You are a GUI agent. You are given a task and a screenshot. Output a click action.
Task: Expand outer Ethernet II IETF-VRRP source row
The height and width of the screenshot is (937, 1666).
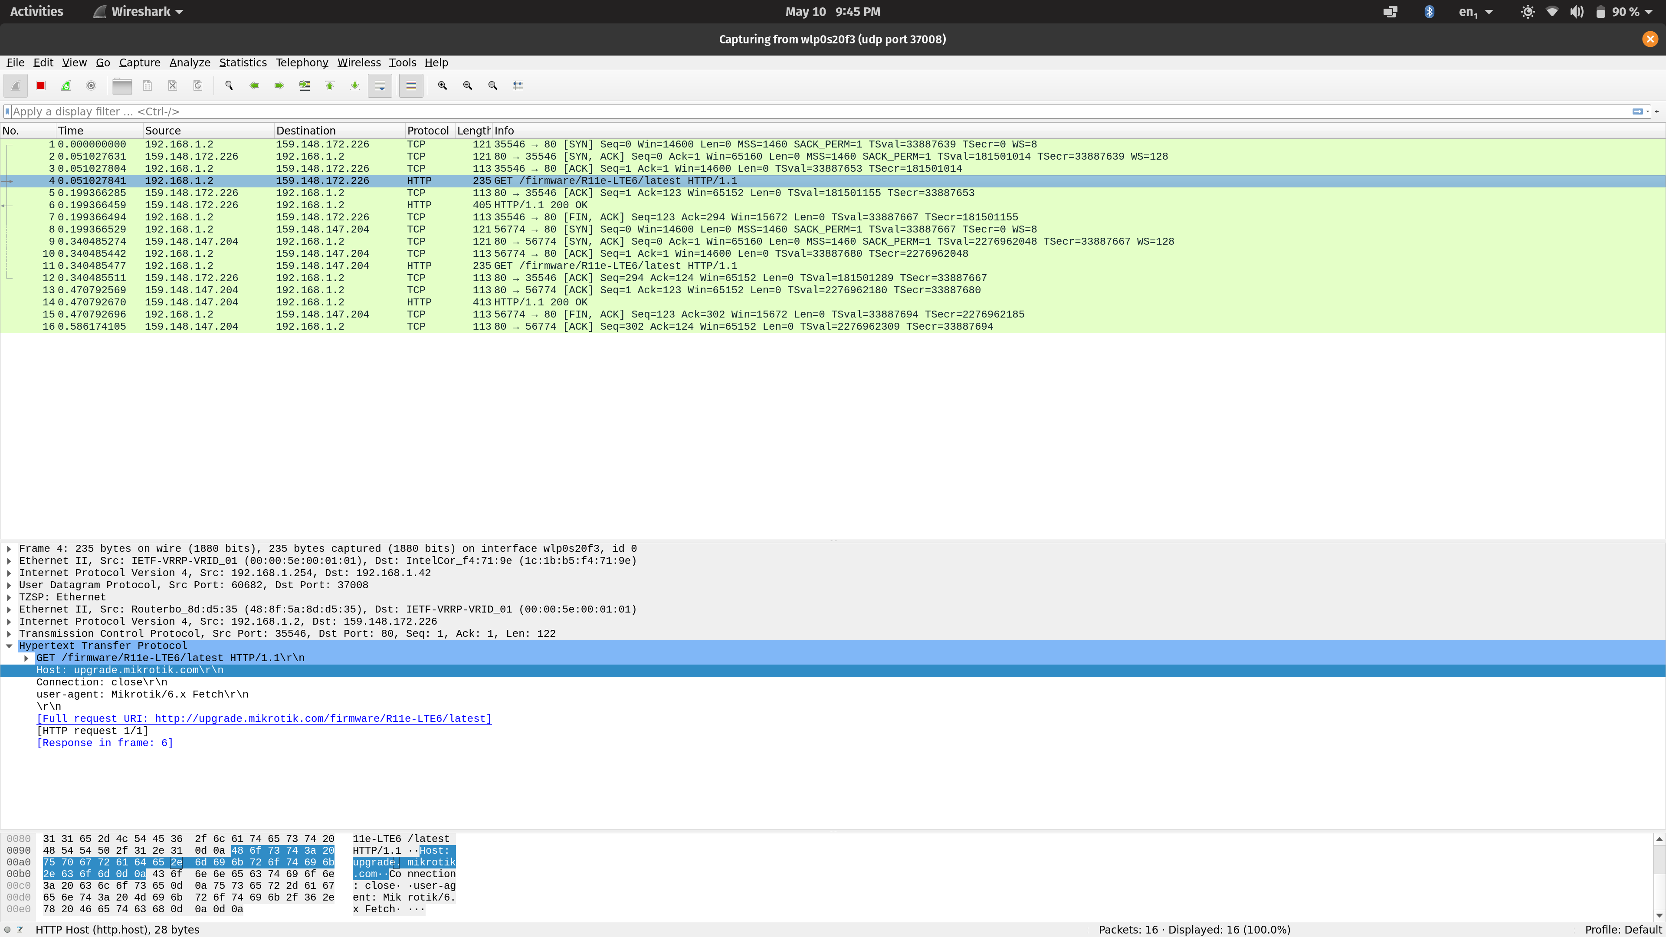pyautogui.click(x=9, y=560)
